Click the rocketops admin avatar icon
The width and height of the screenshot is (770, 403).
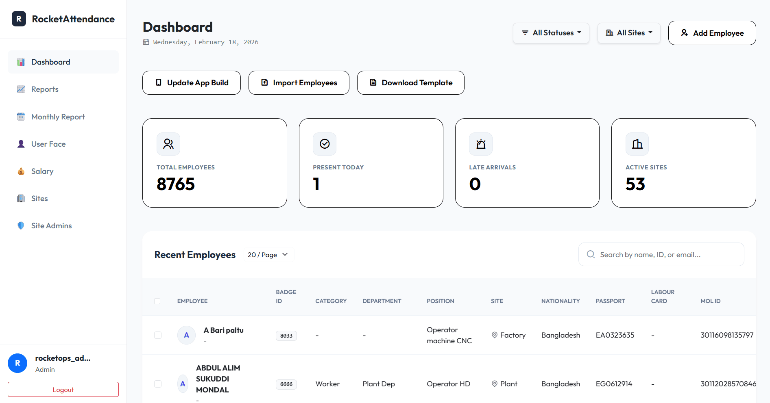(17, 363)
